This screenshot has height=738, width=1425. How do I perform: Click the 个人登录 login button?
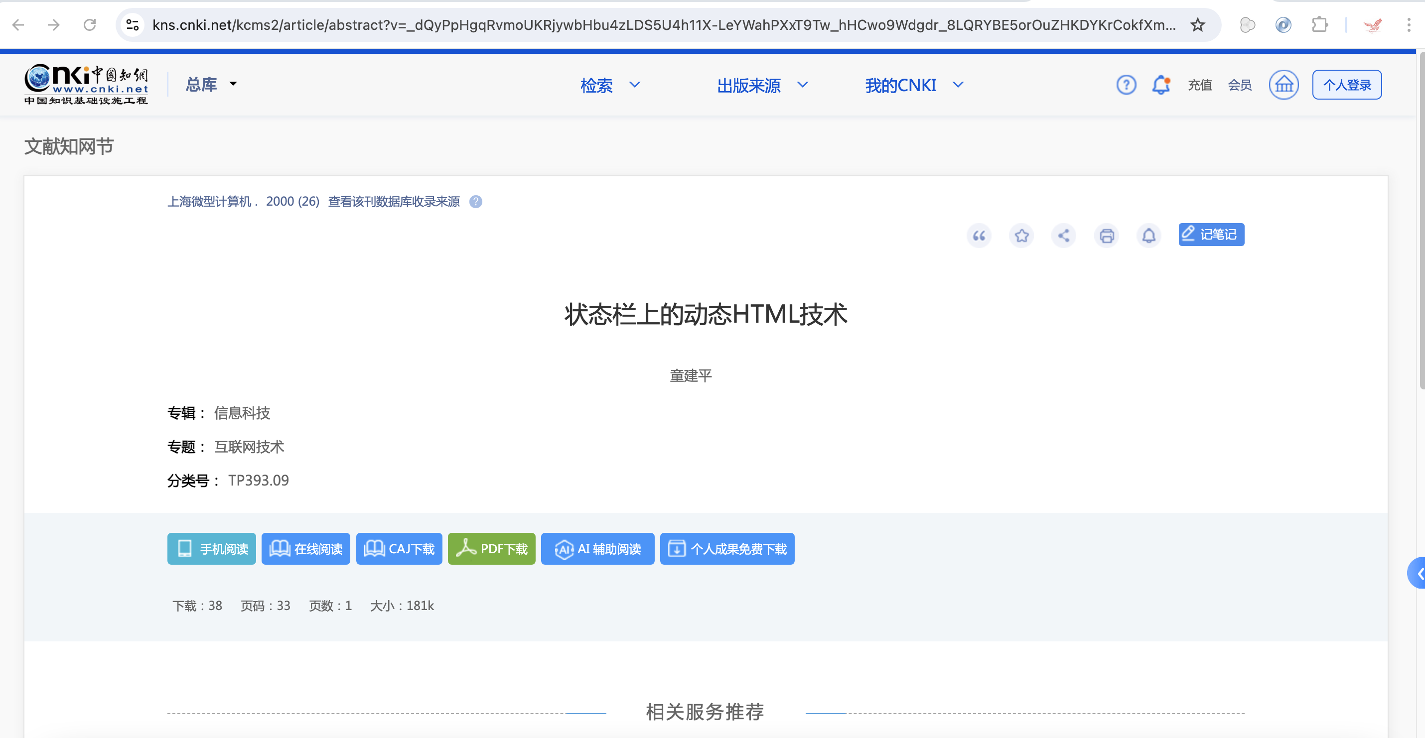1346,84
